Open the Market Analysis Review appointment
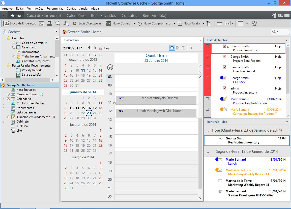 (x=156, y=100)
